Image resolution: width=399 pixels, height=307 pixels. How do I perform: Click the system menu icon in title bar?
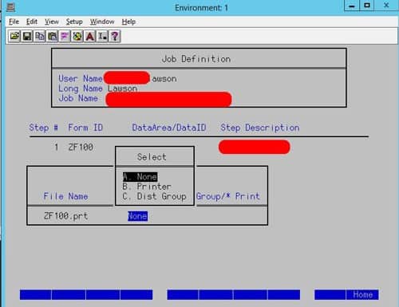tap(10, 7)
